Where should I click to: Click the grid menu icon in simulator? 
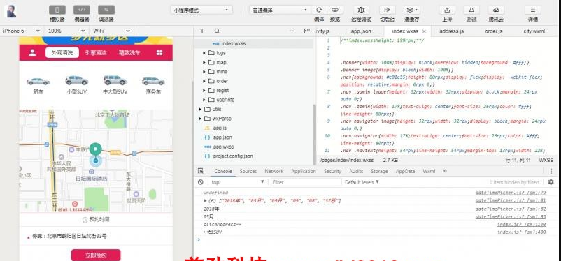(159, 53)
